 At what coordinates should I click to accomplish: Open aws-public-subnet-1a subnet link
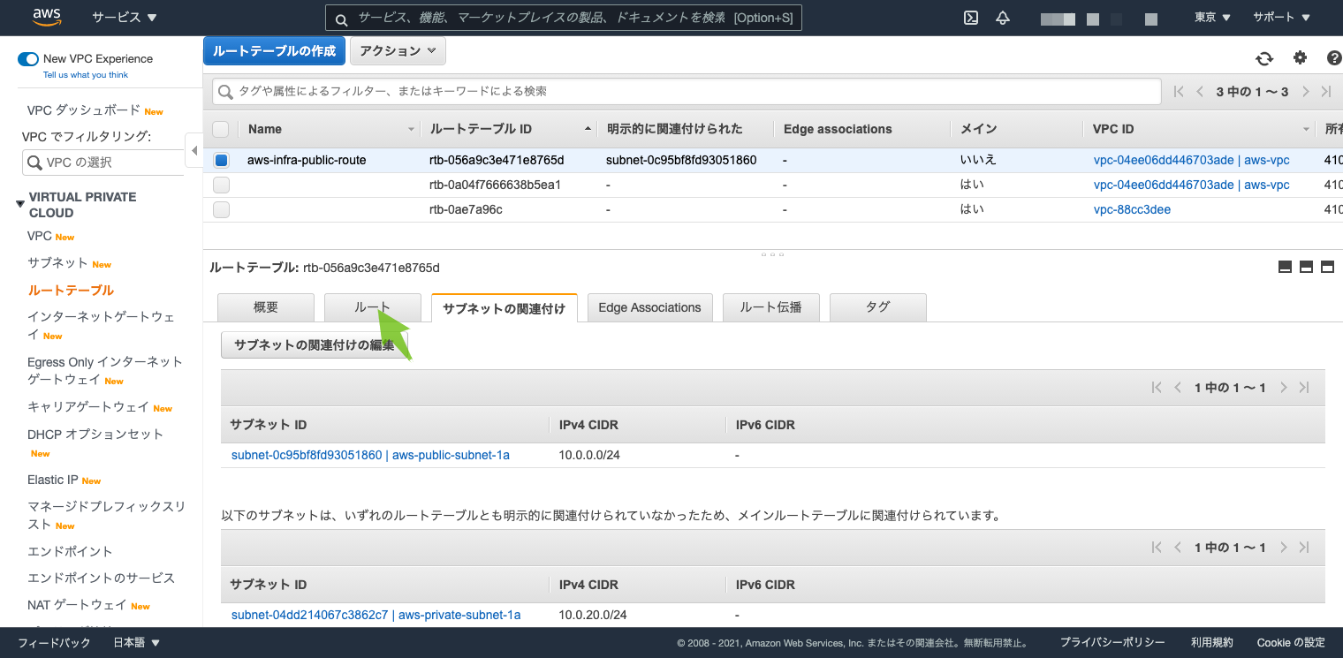tap(370, 456)
